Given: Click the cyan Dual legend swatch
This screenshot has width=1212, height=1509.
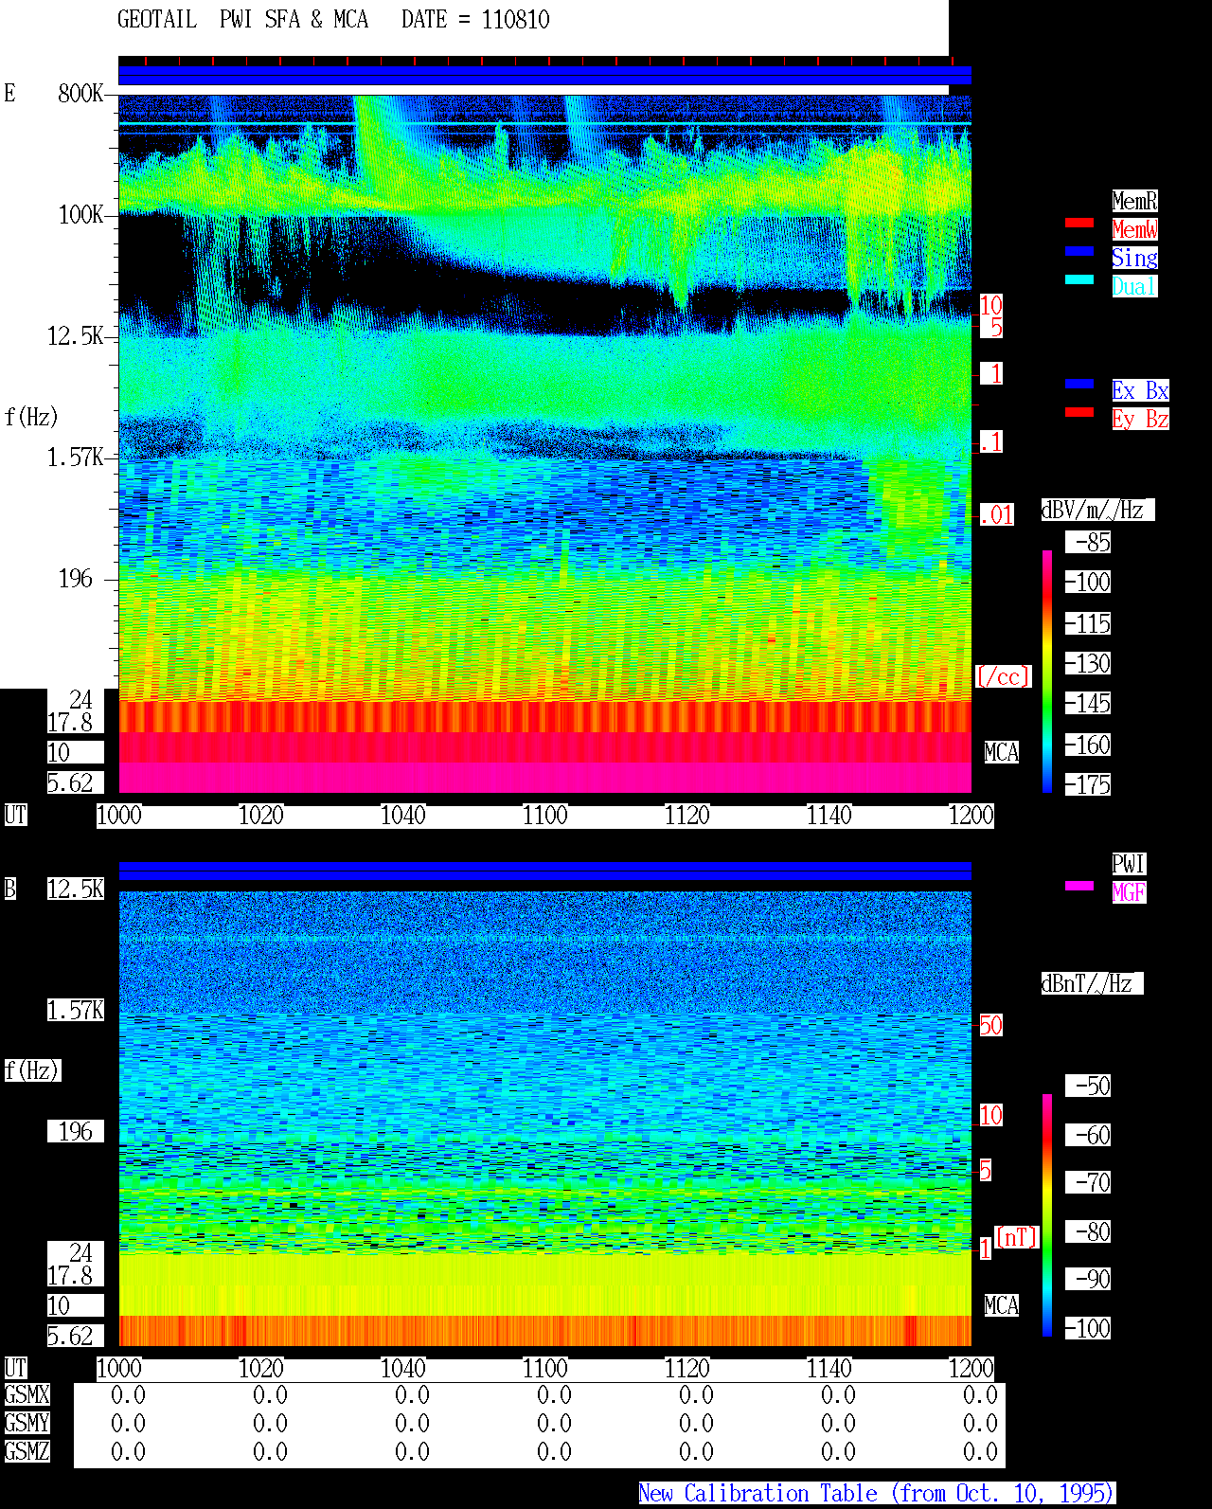Looking at the screenshot, I should click(x=1079, y=279).
